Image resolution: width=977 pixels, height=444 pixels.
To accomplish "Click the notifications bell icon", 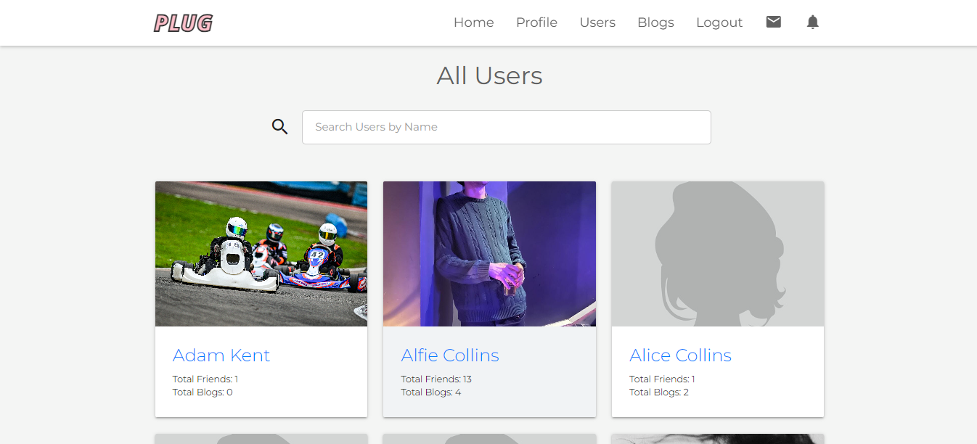I will coord(812,22).
